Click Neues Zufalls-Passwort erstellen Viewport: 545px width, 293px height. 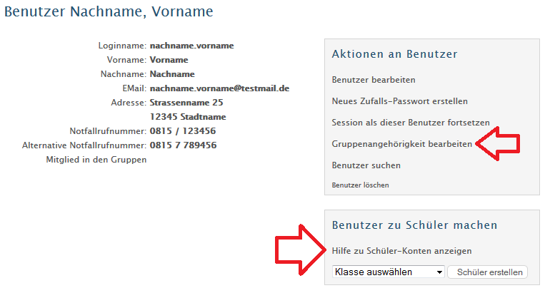(x=400, y=101)
